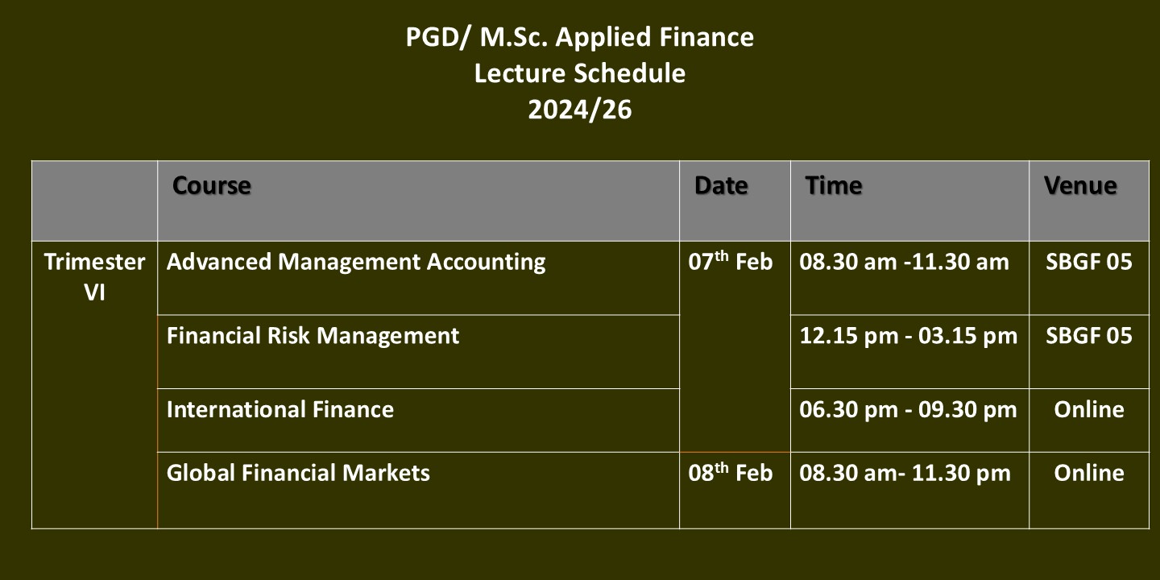Screen dimensions: 1160x580
Task: Select the 12.15 pm - 03.15 pm time slot
Action: click(x=908, y=336)
